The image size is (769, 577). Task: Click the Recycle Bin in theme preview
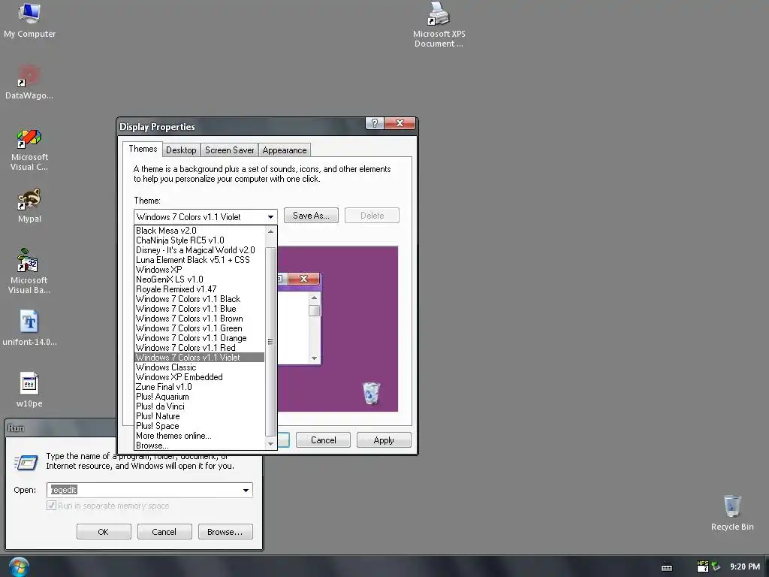pos(371,394)
